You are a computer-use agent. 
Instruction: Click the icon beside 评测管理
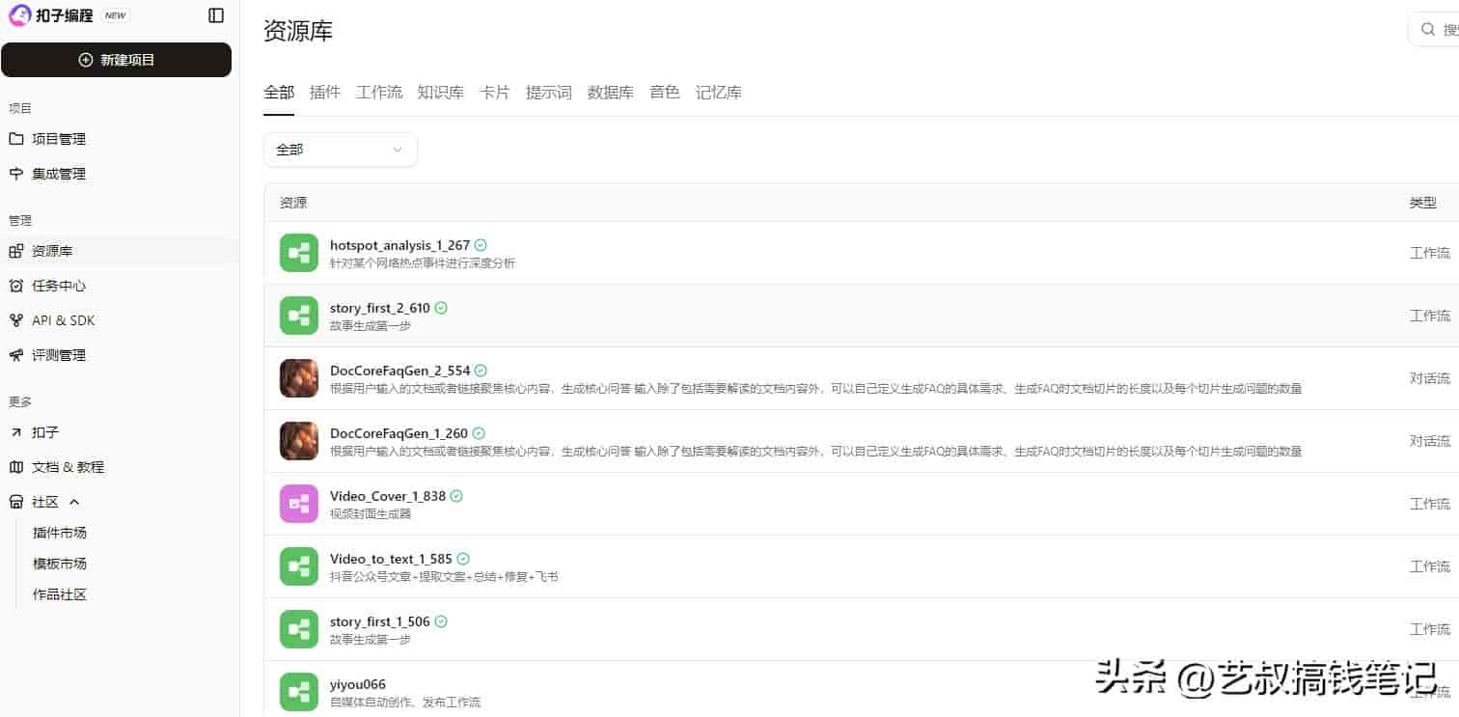point(16,355)
